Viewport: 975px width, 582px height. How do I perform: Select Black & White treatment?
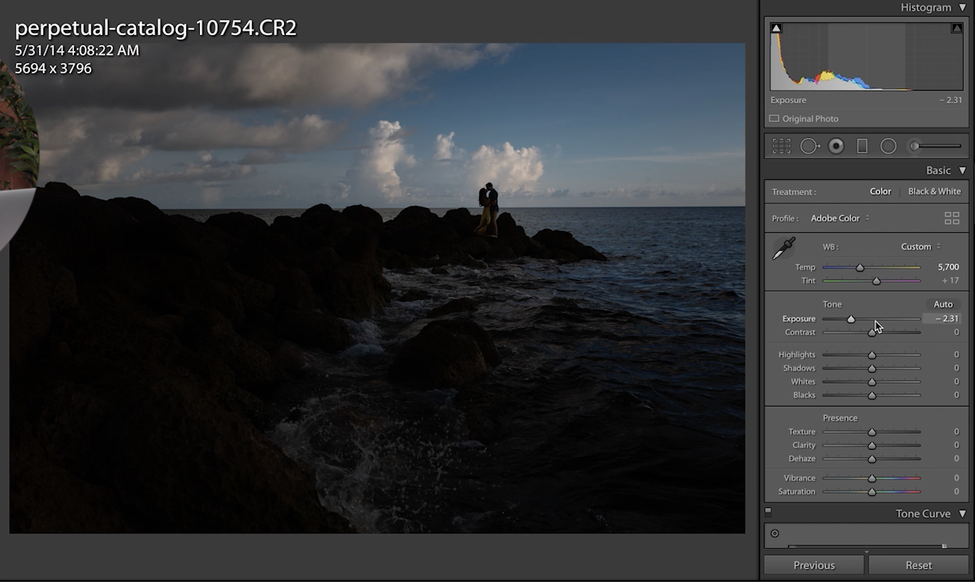click(x=934, y=191)
